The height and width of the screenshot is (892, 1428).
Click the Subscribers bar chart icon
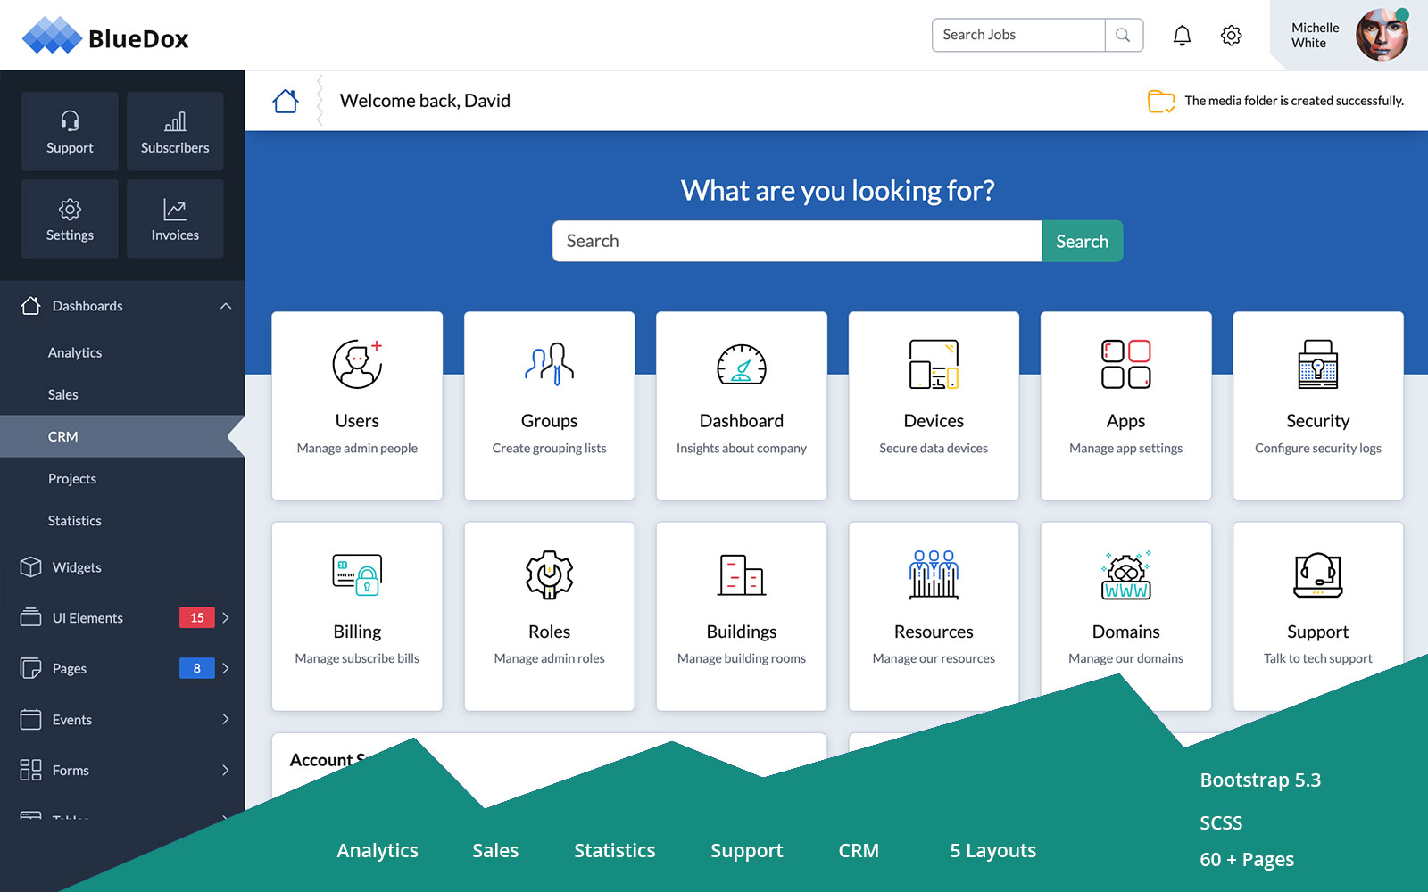tap(175, 122)
